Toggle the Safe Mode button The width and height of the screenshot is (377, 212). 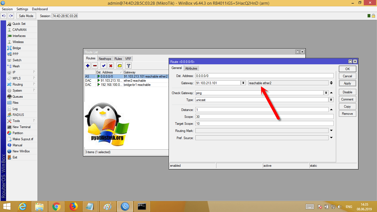point(26,16)
